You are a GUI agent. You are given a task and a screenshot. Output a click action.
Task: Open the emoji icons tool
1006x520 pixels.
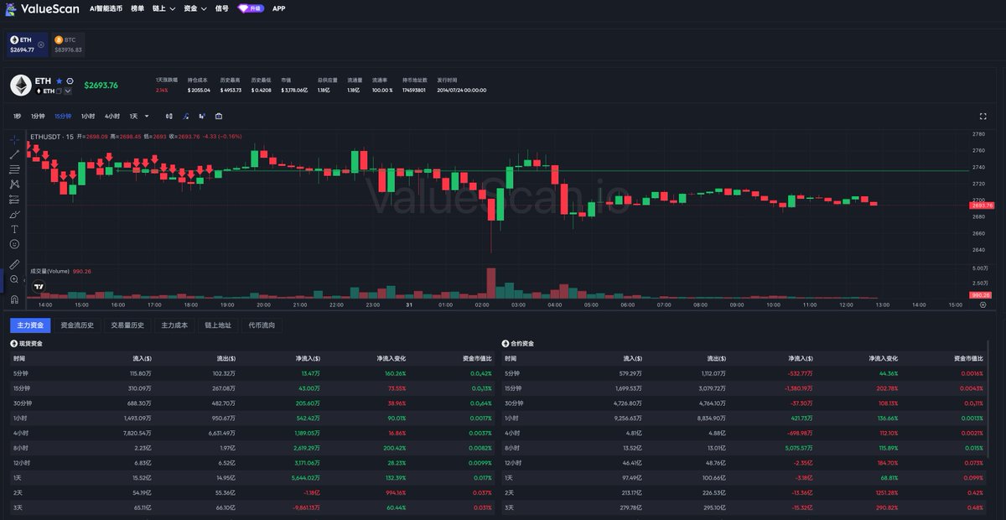pos(14,244)
